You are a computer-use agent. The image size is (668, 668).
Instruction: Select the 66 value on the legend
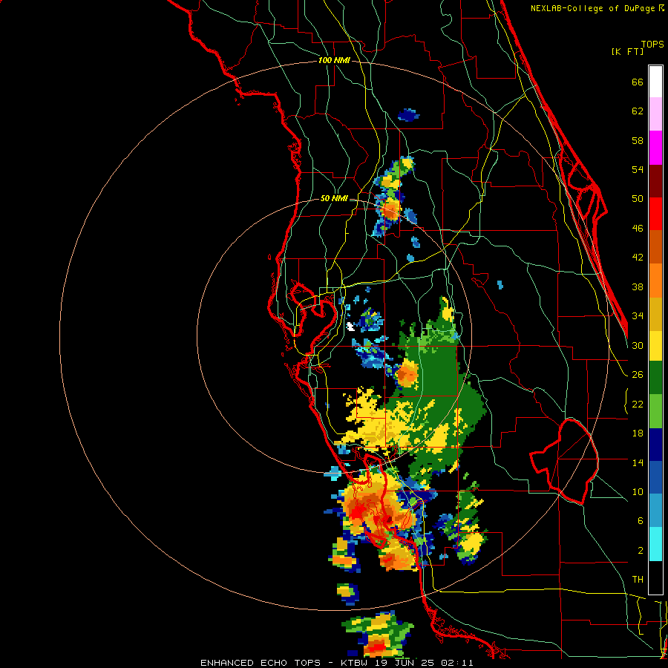click(638, 82)
